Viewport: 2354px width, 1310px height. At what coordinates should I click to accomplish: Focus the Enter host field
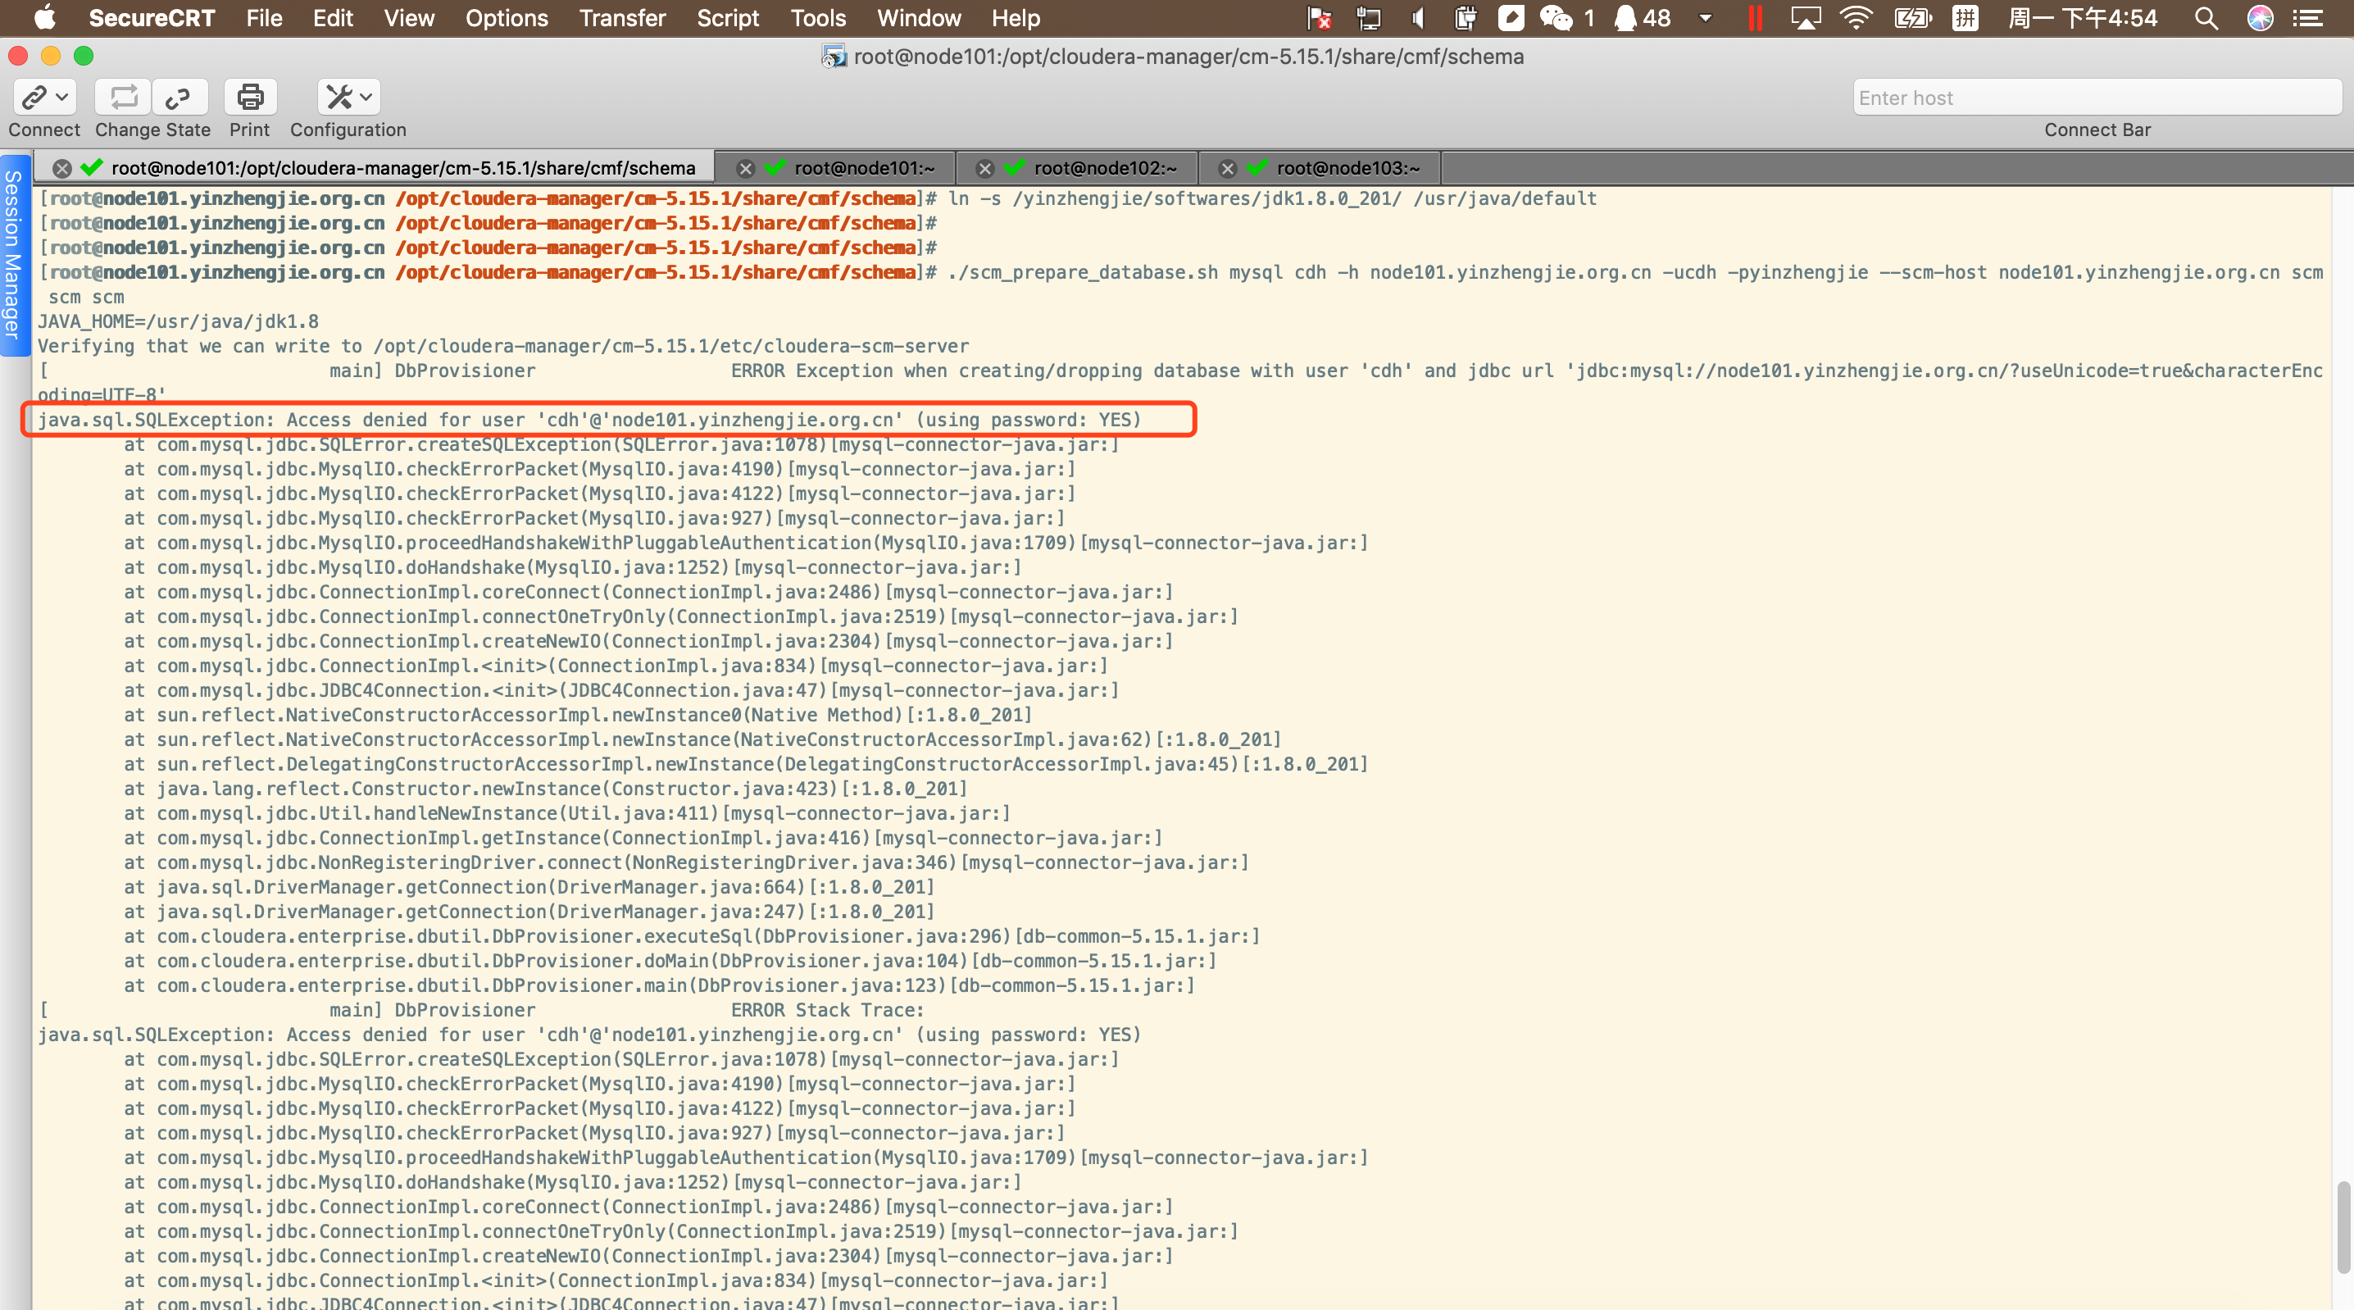[x=2097, y=98]
